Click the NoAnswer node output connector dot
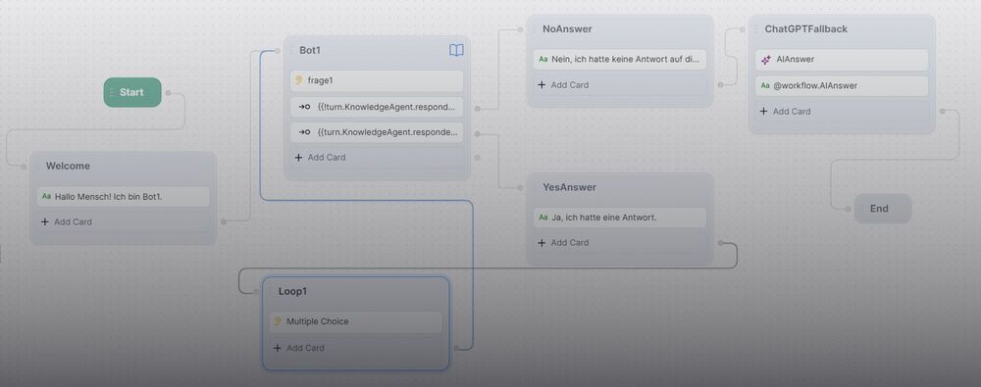The width and height of the screenshot is (981, 387). 720,84
